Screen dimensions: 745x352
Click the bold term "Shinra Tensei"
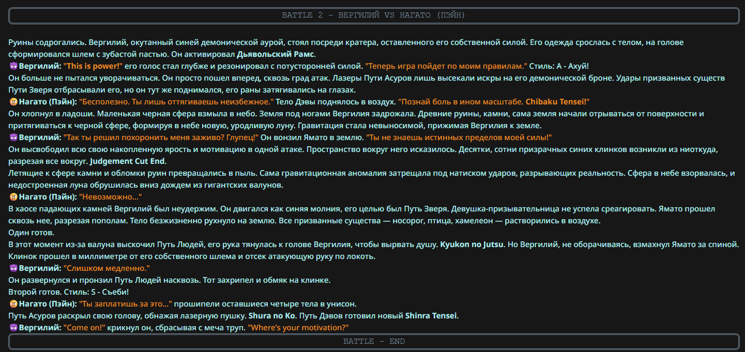pyautogui.click(x=432, y=316)
